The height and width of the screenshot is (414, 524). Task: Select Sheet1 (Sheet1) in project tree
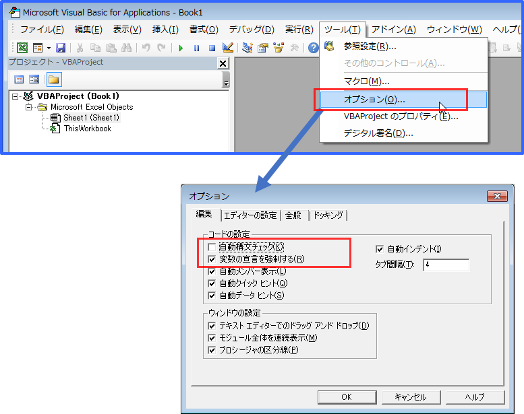point(91,117)
